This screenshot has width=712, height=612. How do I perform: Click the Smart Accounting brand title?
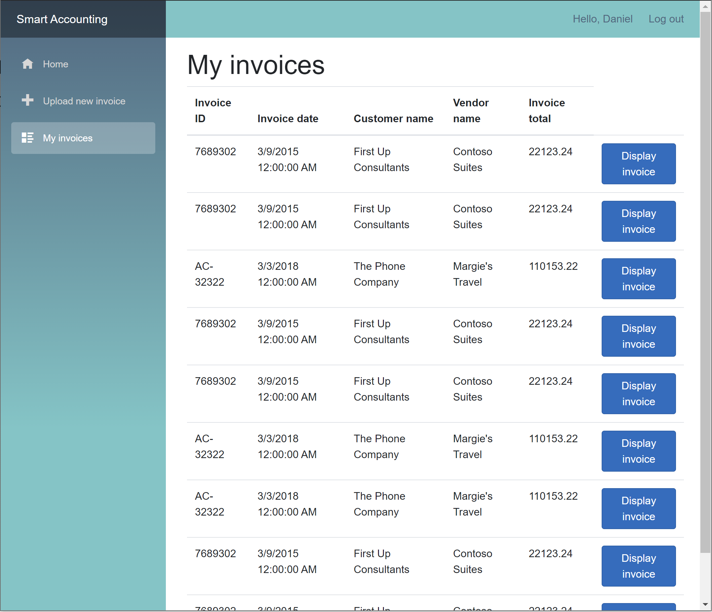pos(62,19)
